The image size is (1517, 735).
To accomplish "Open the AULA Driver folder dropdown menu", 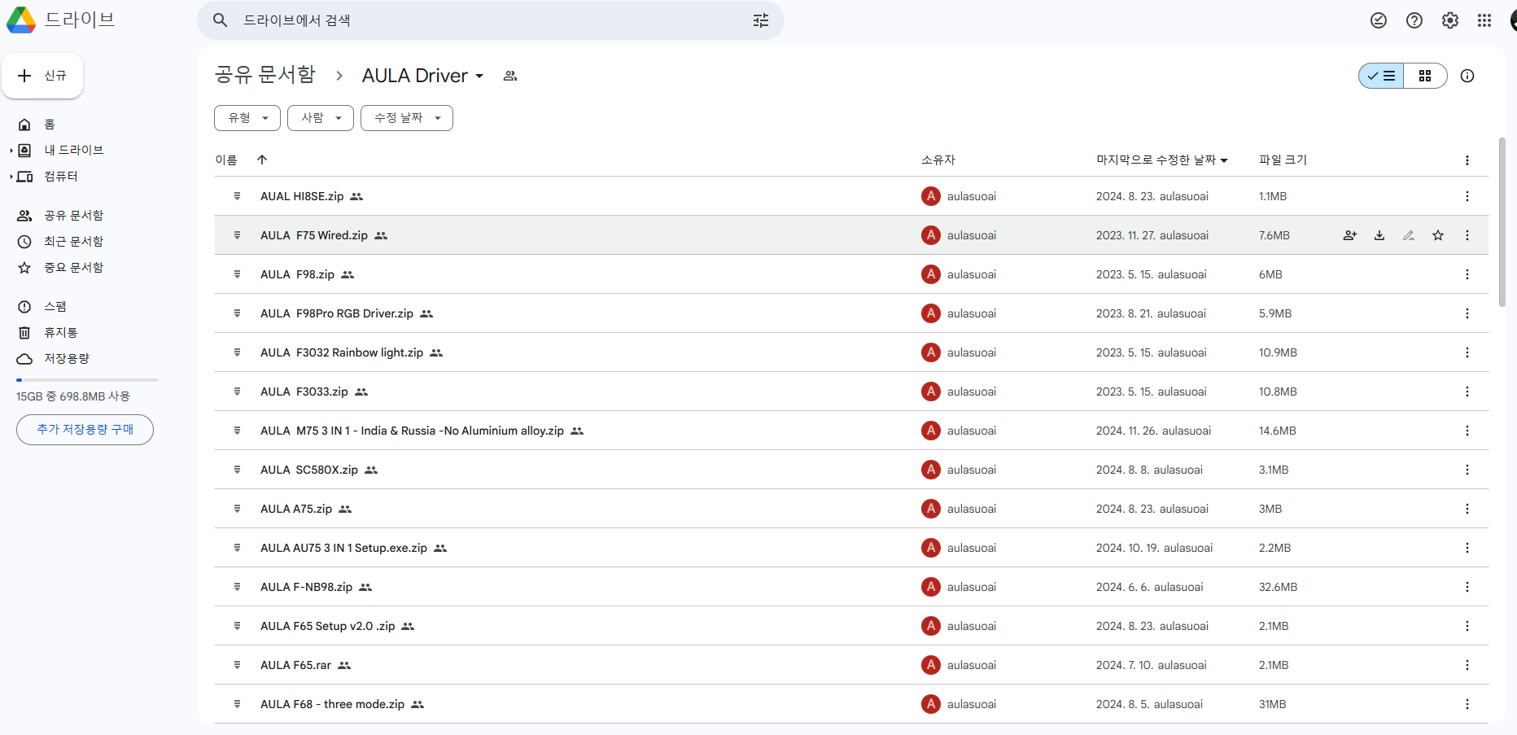I will click(x=423, y=76).
